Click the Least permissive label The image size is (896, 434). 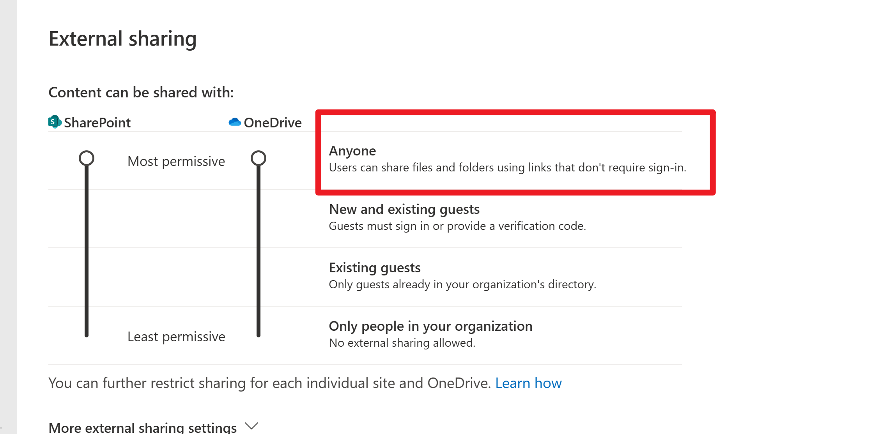(x=176, y=337)
